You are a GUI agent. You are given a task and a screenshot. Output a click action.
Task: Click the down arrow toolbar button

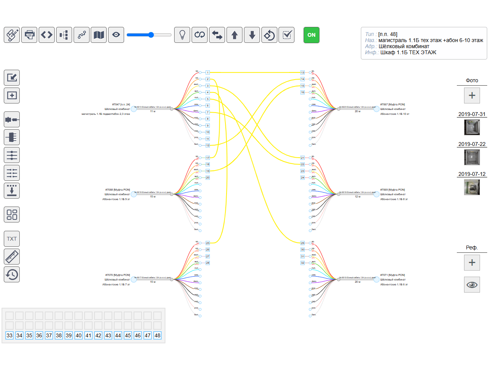click(x=252, y=35)
